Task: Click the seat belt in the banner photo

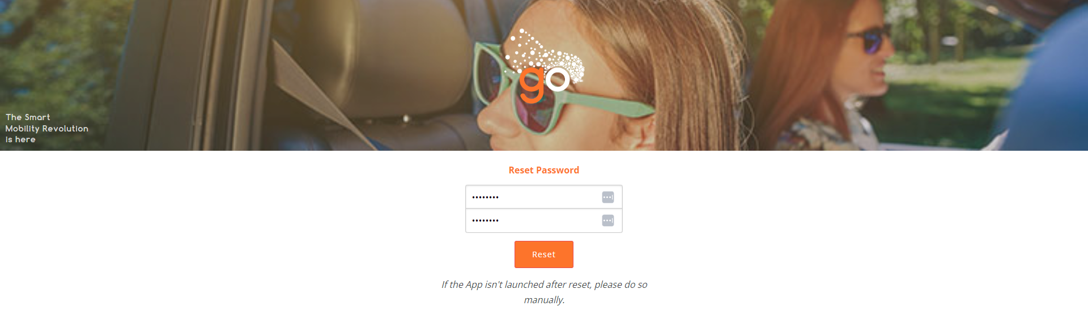Action: point(323,96)
